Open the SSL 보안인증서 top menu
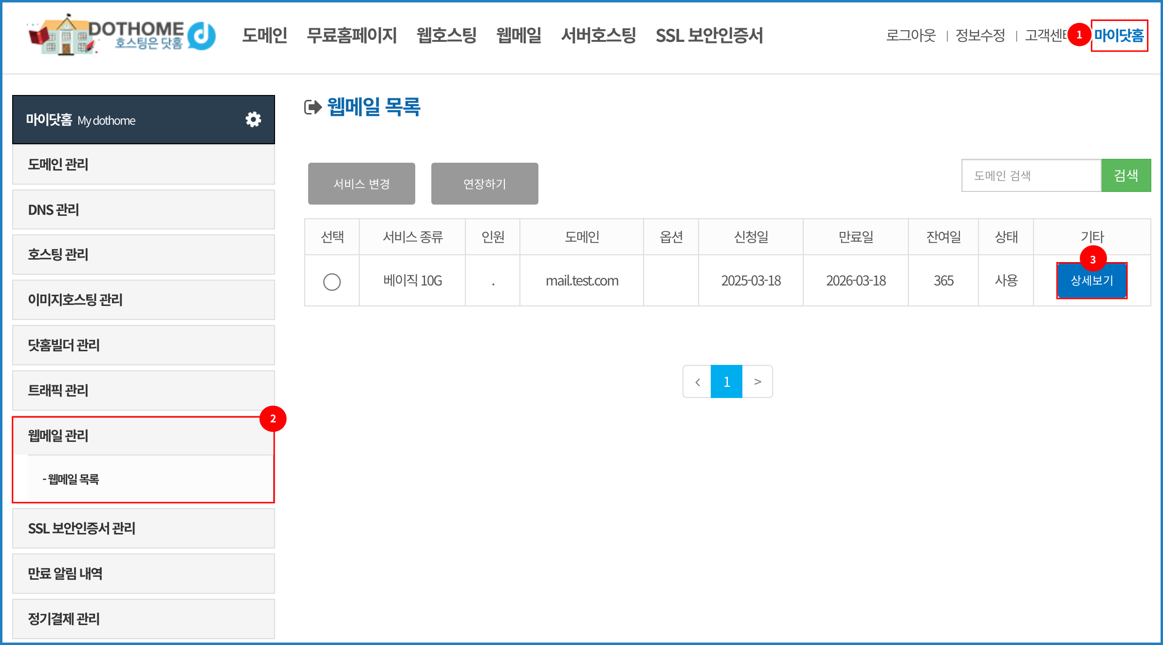1163x645 pixels. (x=709, y=36)
